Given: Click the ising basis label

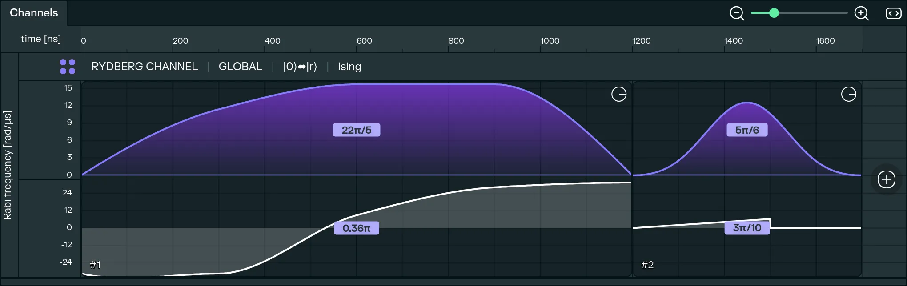Looking at the screenshot, I should pyautogui.click(x=349, y=67).
